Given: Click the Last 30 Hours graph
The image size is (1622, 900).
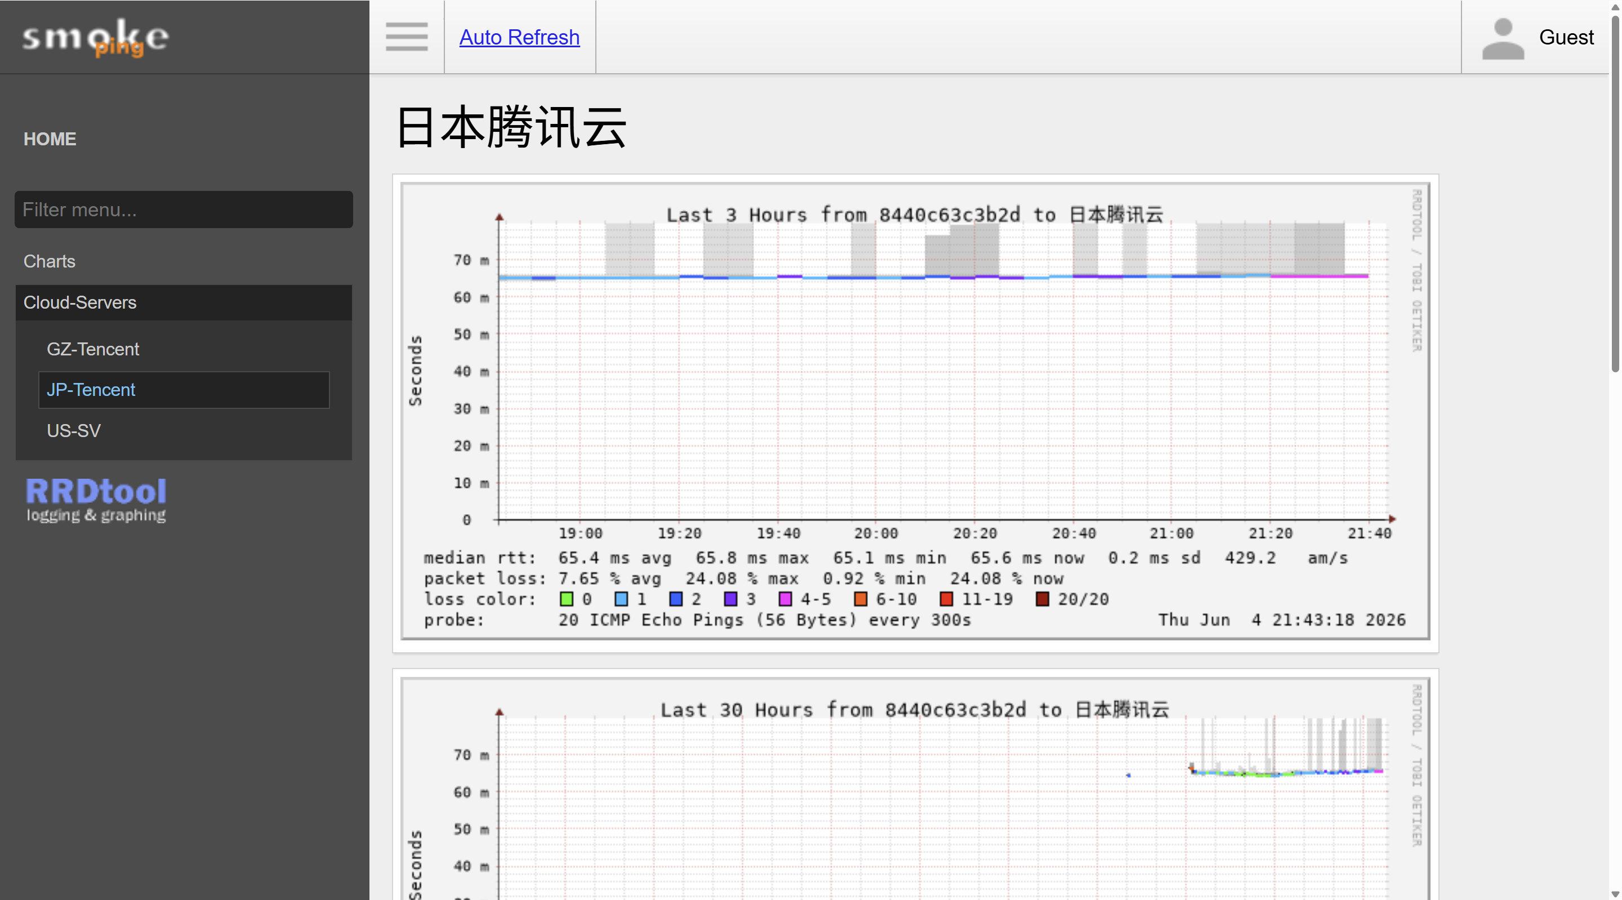Looking at the screenshot, I should point(916,788).
